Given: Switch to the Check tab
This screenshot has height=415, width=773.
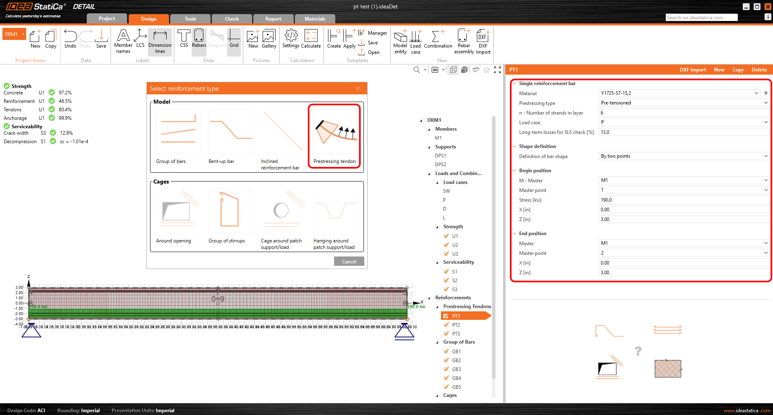Looking at the screenshot, I should (x=232, y=19).
